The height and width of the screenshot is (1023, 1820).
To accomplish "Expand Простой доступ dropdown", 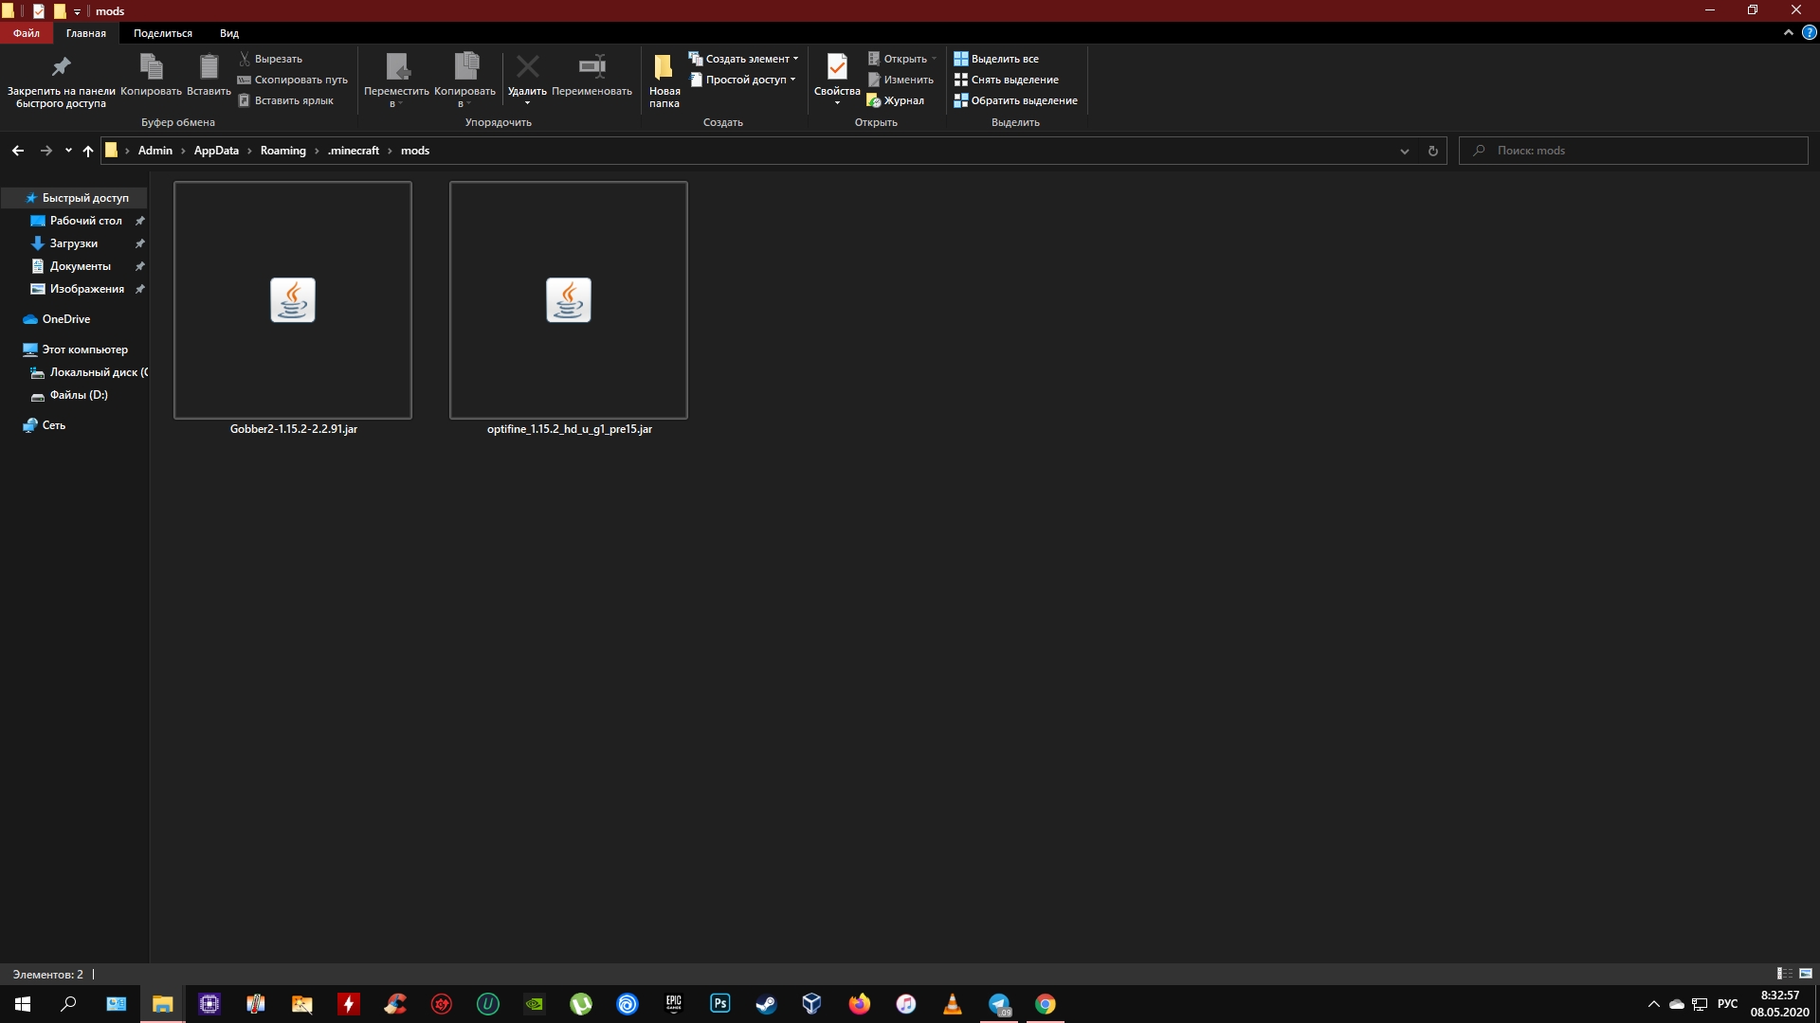I will pos(743,80).
